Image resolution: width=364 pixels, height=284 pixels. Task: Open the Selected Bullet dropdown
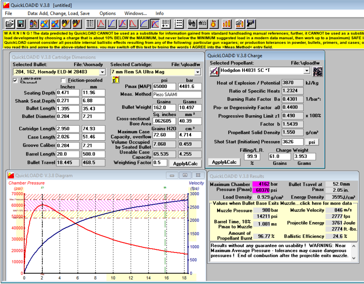pos(102,72)
